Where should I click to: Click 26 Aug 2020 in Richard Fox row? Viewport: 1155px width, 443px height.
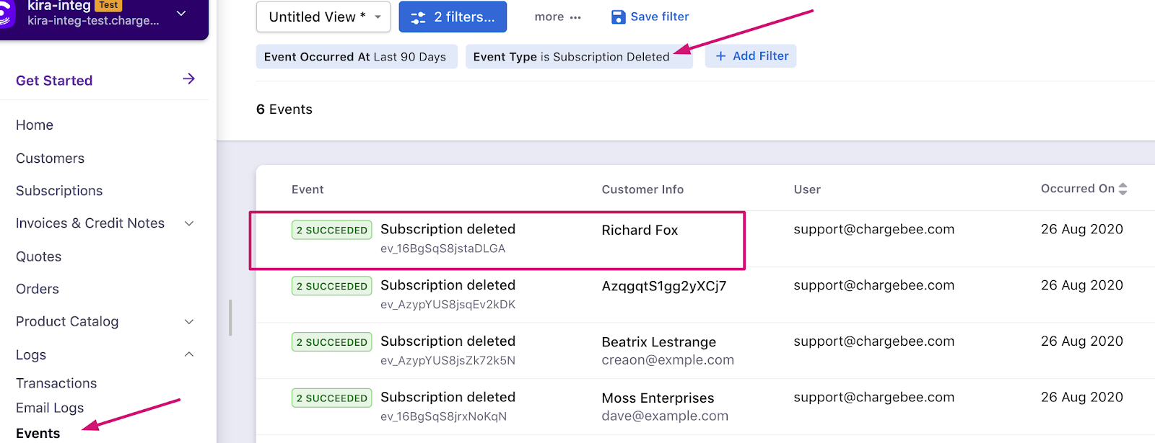[1082, 229]
